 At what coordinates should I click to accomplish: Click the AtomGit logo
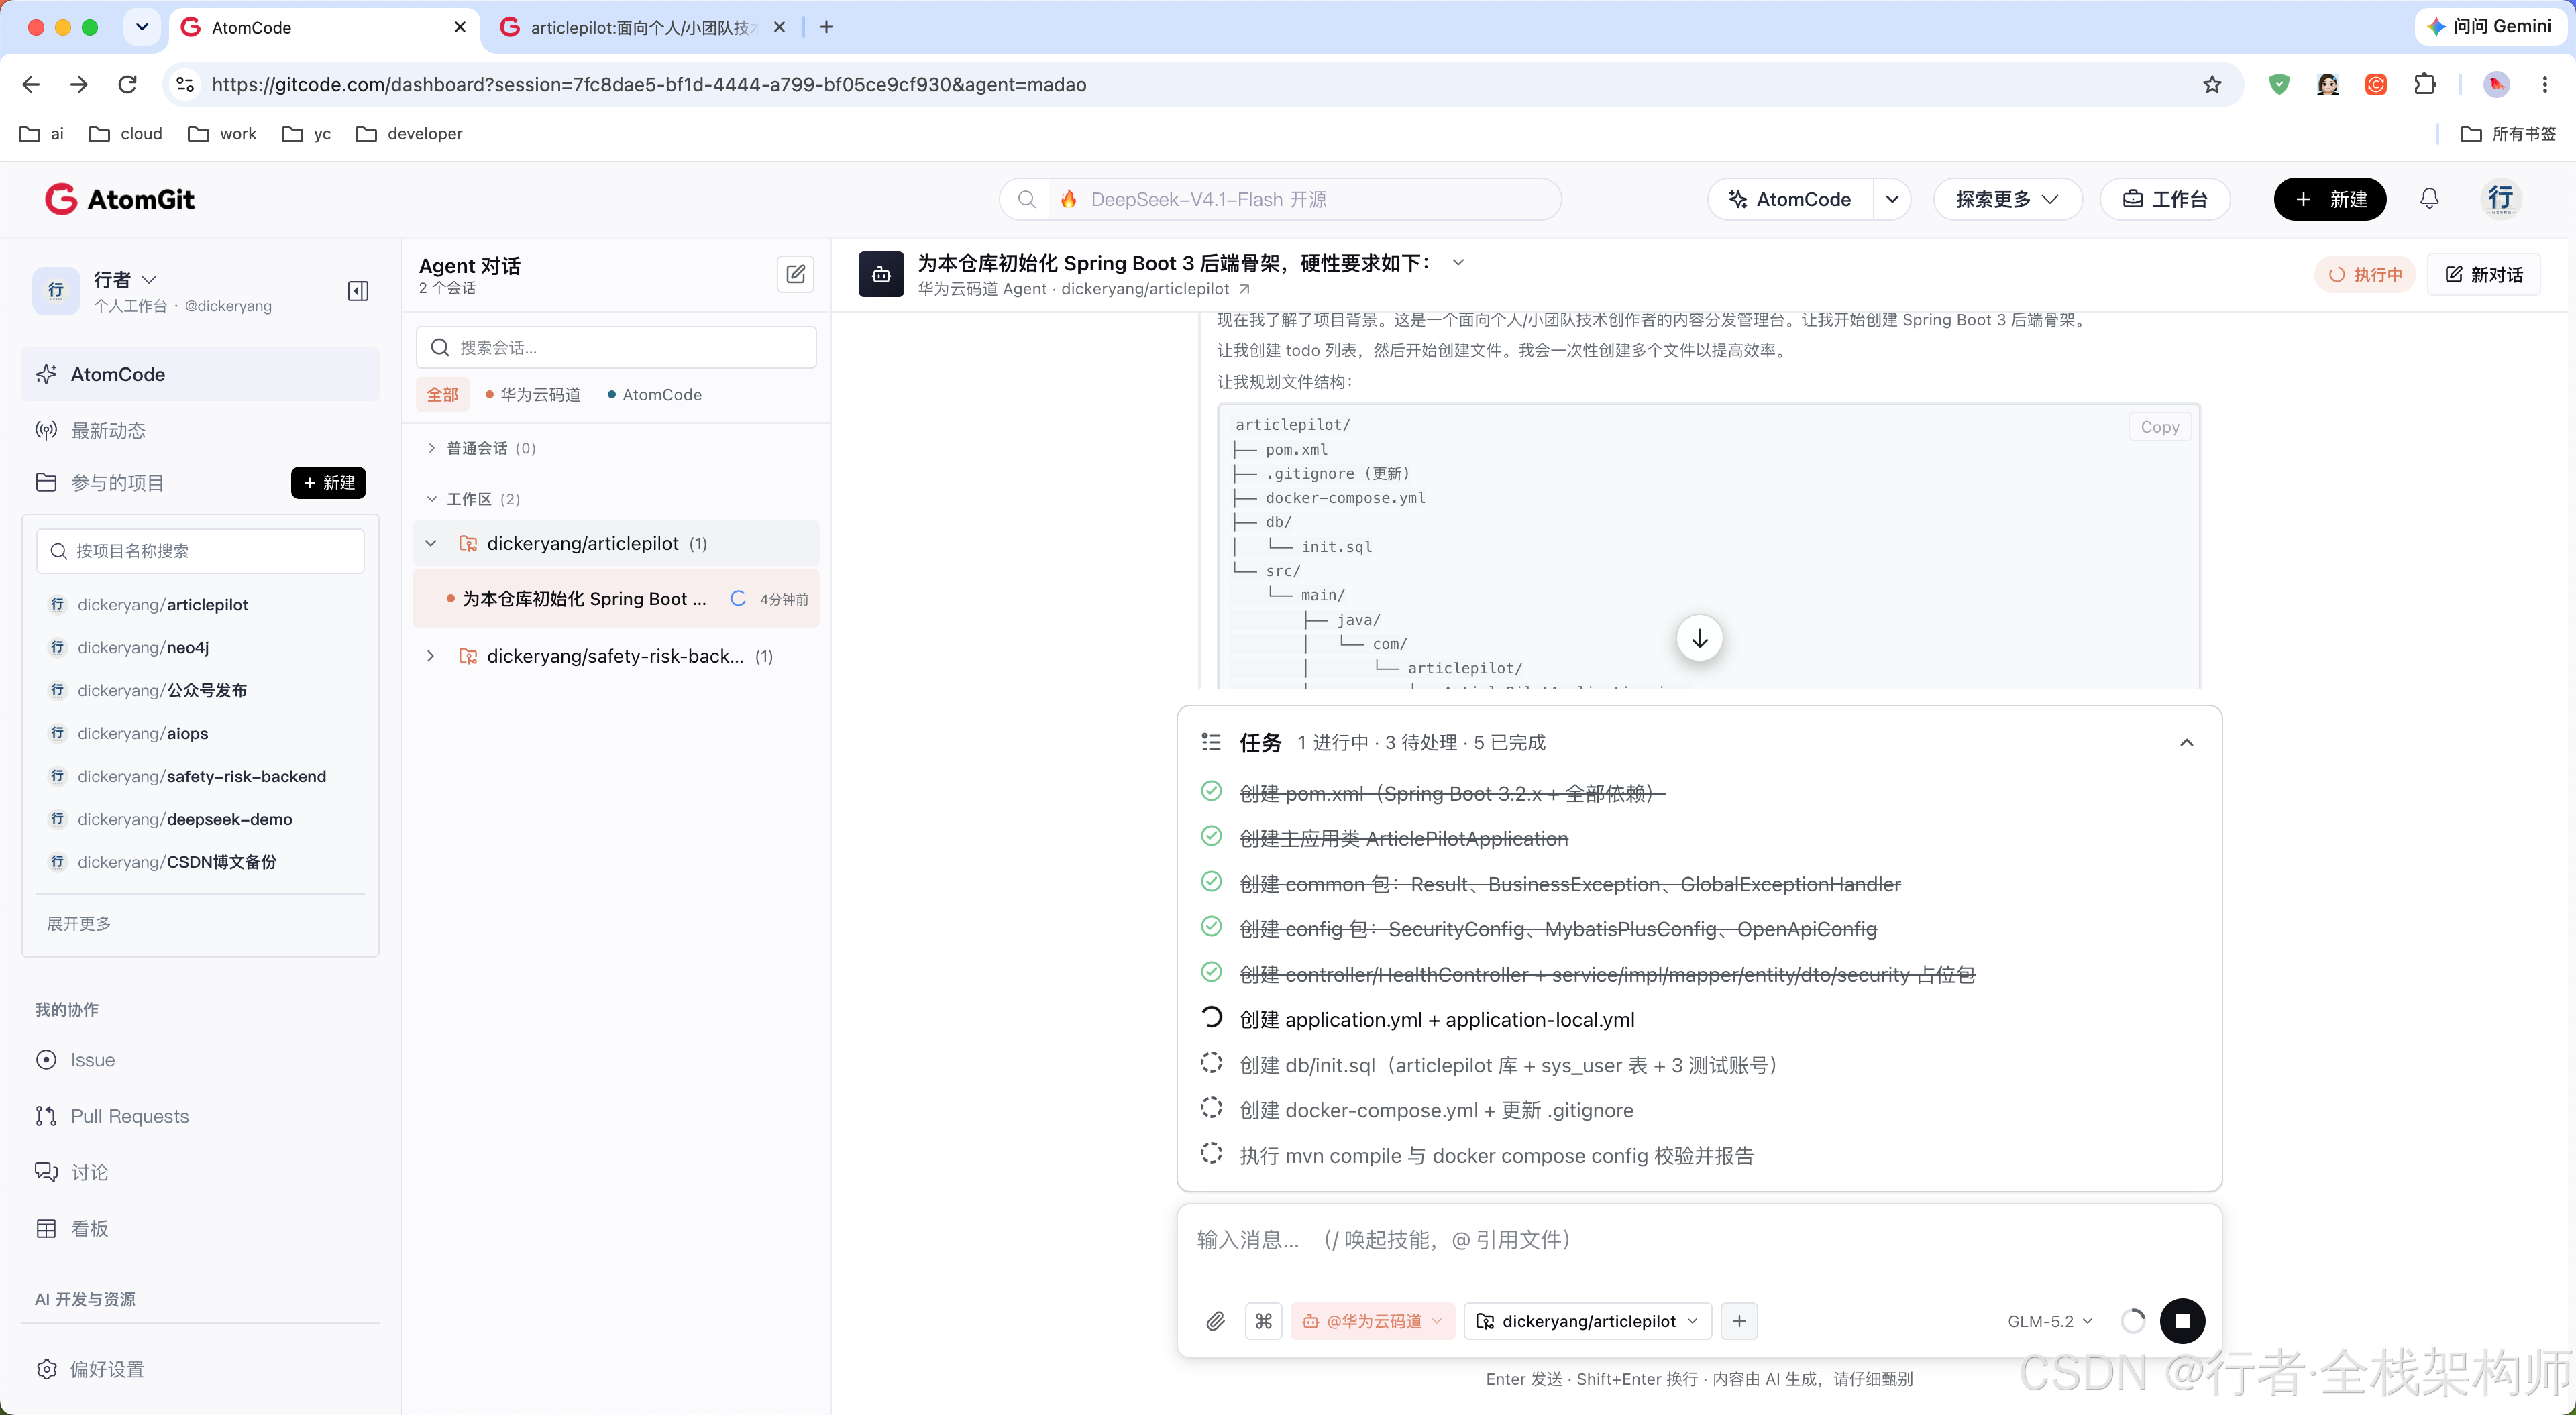[x=120, y=199]
